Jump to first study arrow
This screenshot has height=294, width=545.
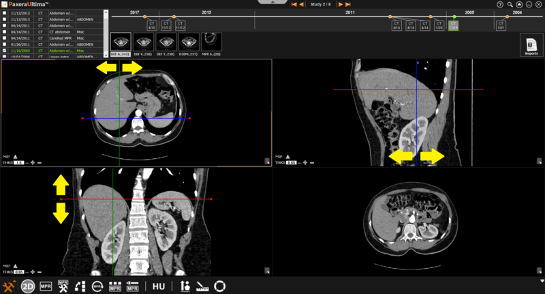pos(294,5)
